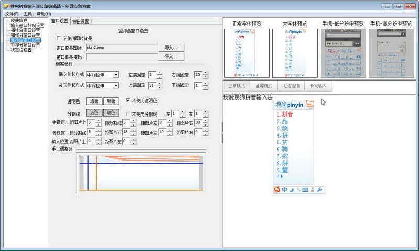The image size is (419, 251).
Task: Select the 毛边检错 tab
Action: pyautogui.click(x=291, y=86)
